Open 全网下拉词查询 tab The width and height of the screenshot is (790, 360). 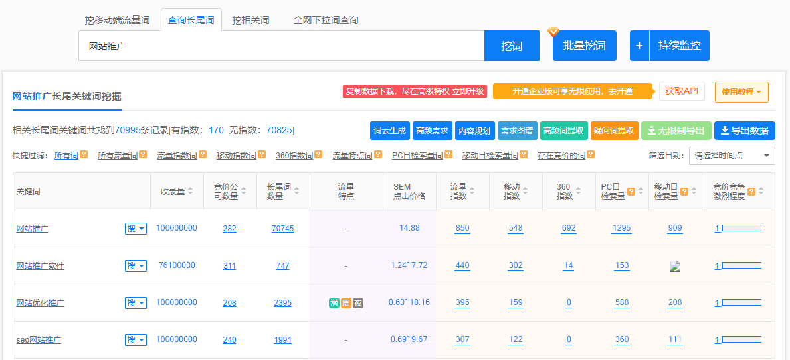point(326,20)
